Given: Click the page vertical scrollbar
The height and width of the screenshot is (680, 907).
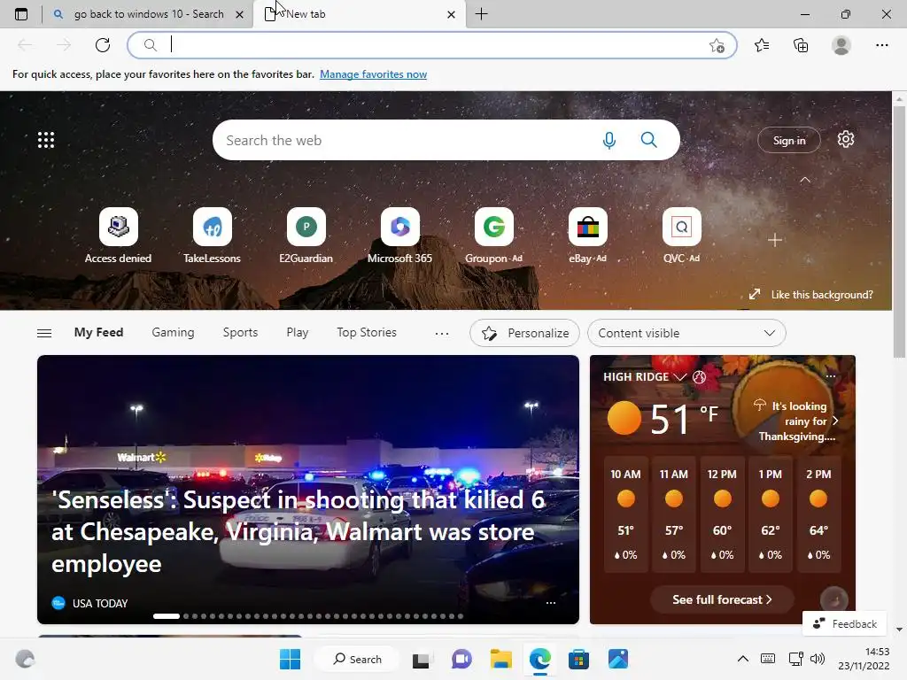Looking at the screenshot, I should 899,231.
